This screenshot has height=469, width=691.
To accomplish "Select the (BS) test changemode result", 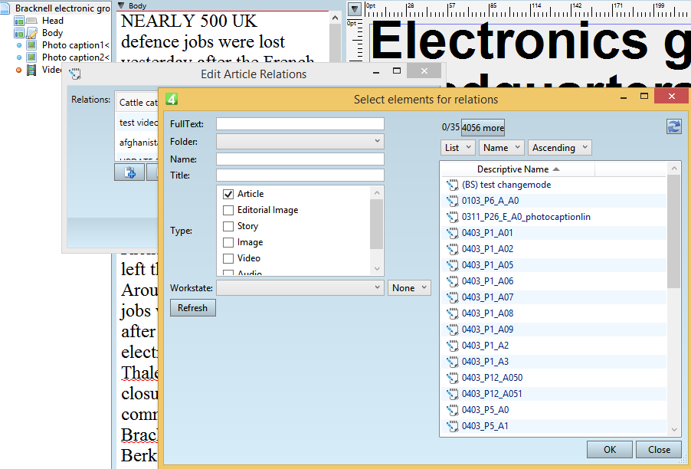I will [506, 185].
